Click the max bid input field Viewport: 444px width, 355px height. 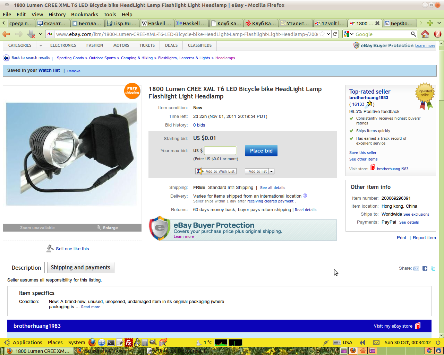pyautogui.click(x=220, y=151)
